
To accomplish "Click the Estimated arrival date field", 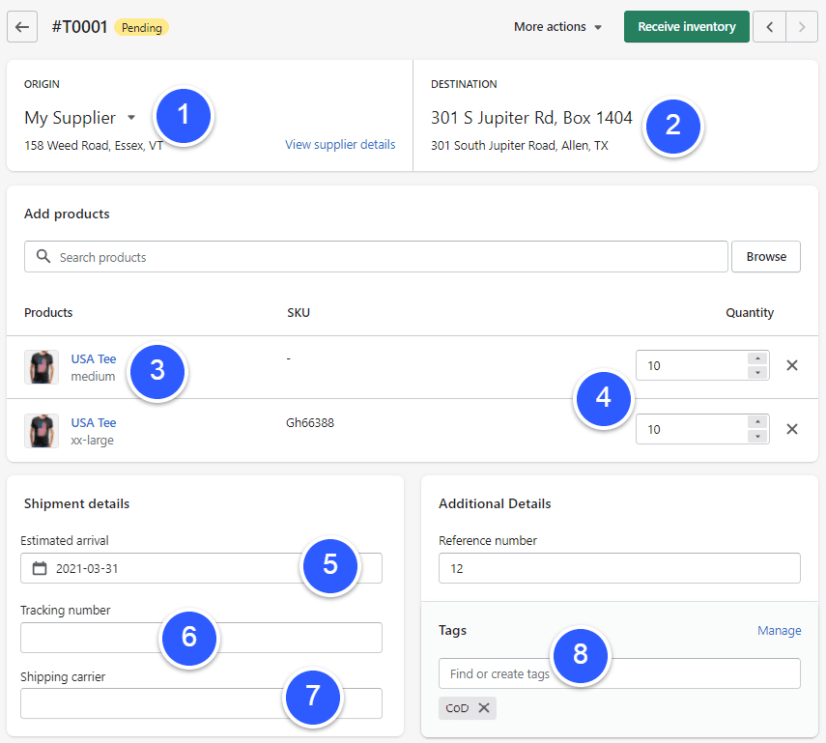I will pyautogui.click(x=201, y=568).
